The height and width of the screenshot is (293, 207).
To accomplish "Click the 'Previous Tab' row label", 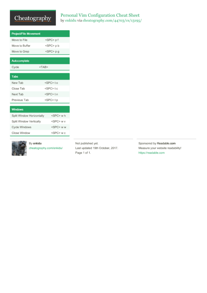I will (20, 100).
